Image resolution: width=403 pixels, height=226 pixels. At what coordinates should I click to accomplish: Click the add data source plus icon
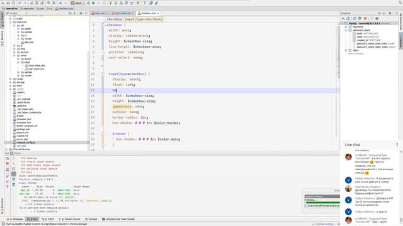343,18
